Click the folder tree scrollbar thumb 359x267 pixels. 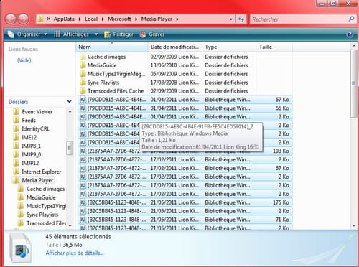[70, 148]
